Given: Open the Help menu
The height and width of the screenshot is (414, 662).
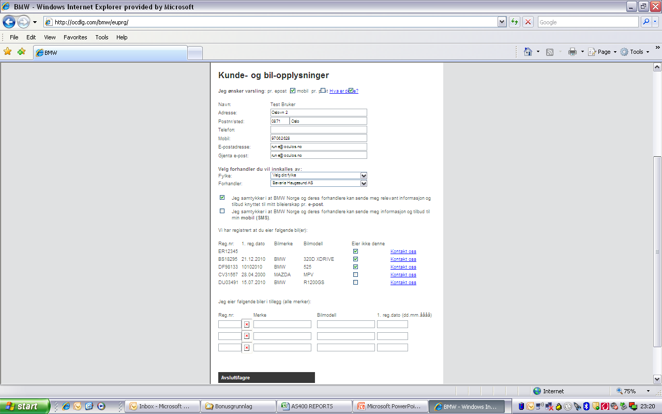Looking at the screenshot, I should point(122,37).
